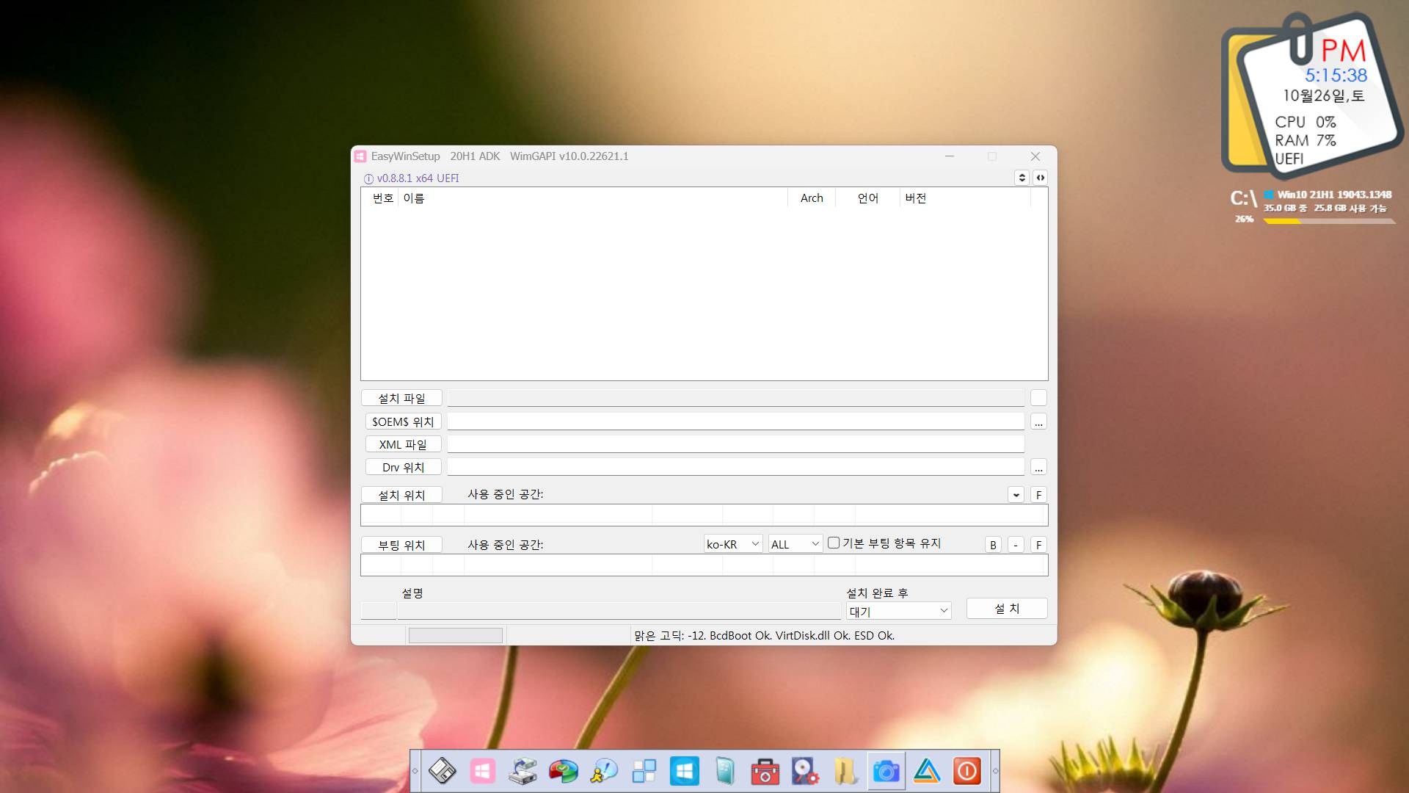Open the ALL dropdown in boot row

click(x=795, y=544)
